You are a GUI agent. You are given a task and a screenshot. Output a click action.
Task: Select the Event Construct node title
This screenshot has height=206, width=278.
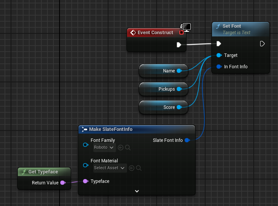(x=155, y=33)
